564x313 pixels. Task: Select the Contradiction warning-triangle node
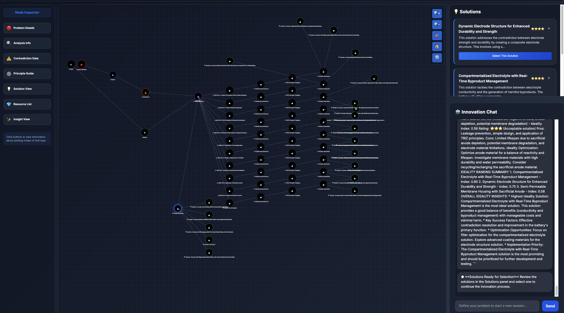146,92
